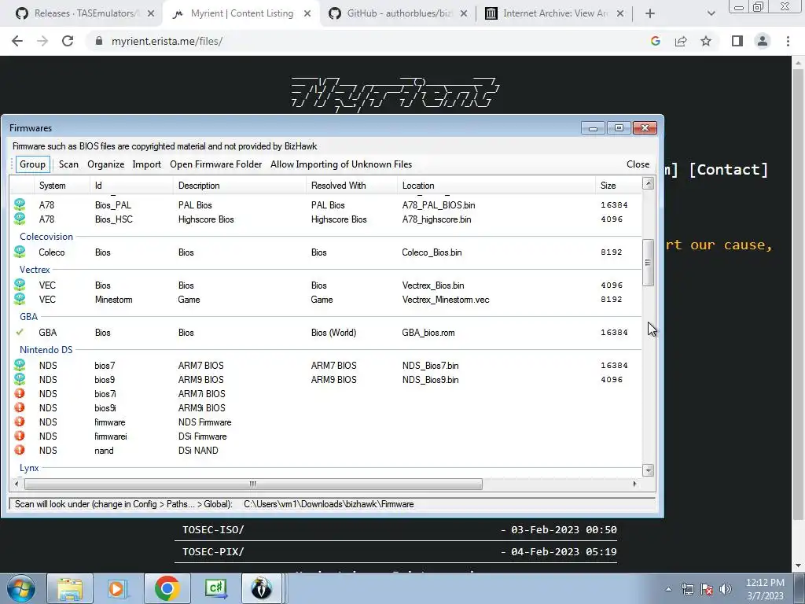The image size is (805, 604).
Task: Click taskbar clock showing 12:12 PM
Action: 765,588
